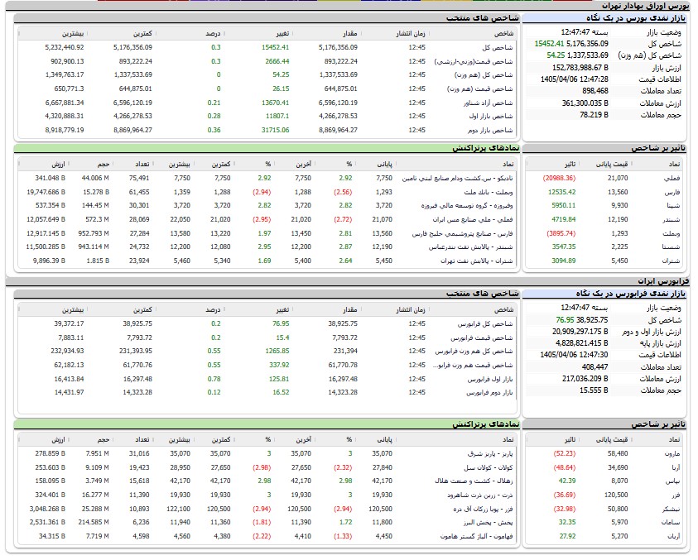Open شاخص کل فرابورس index row
Image resolution: width=698 pixels, height=560 pixels.
[267, 323]
